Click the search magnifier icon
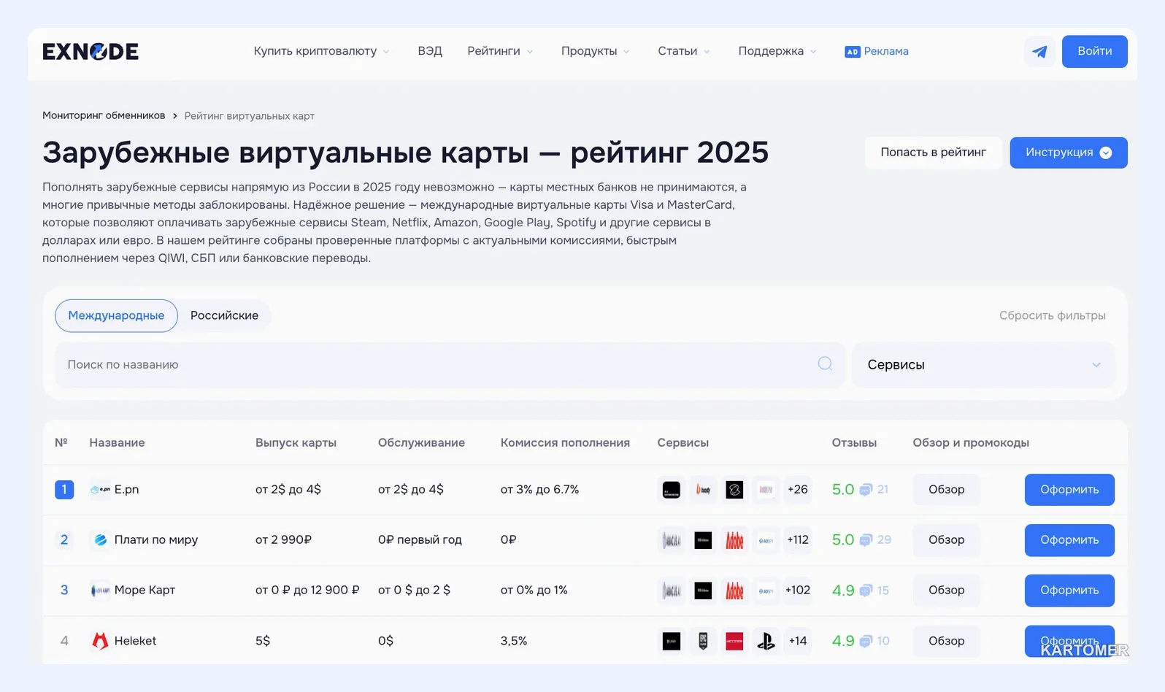Viewport: 1165px width, 692px height. point(825,364)
